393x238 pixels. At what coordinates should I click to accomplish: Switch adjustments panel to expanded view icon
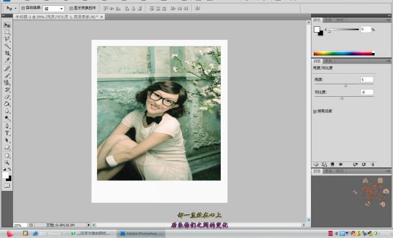[324, 164]
